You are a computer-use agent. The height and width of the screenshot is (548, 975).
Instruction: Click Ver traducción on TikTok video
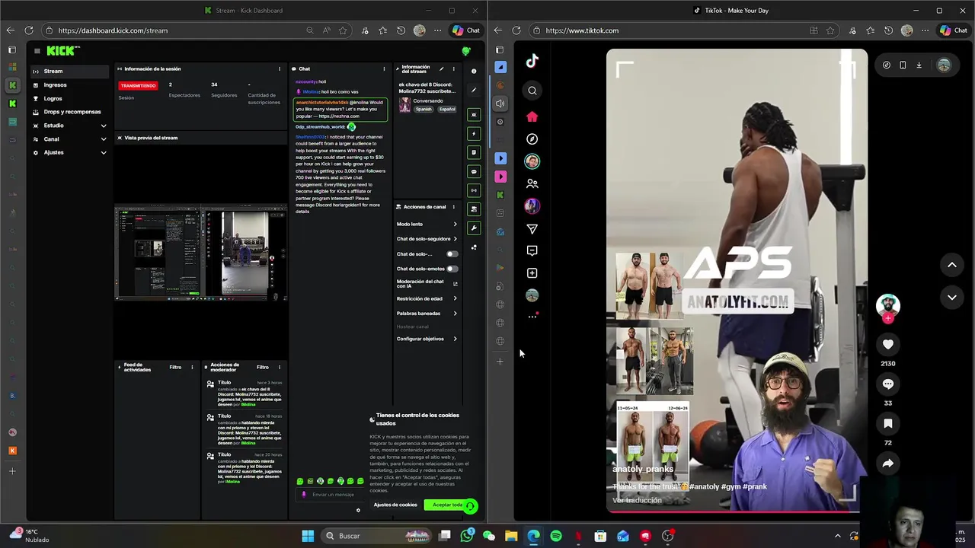click(x=637, y=500)
